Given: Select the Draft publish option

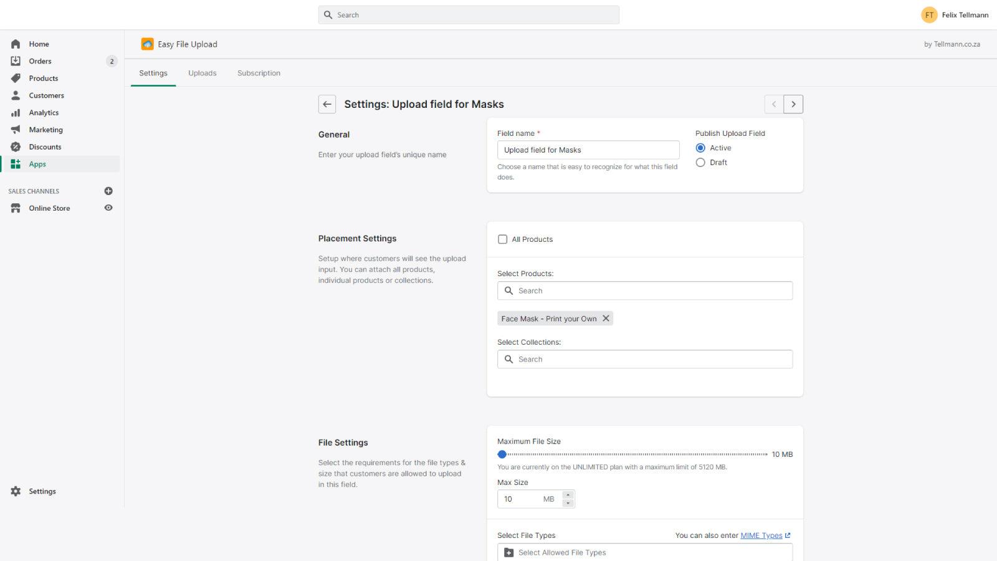Looking at the screenshot, I should 700,162.
